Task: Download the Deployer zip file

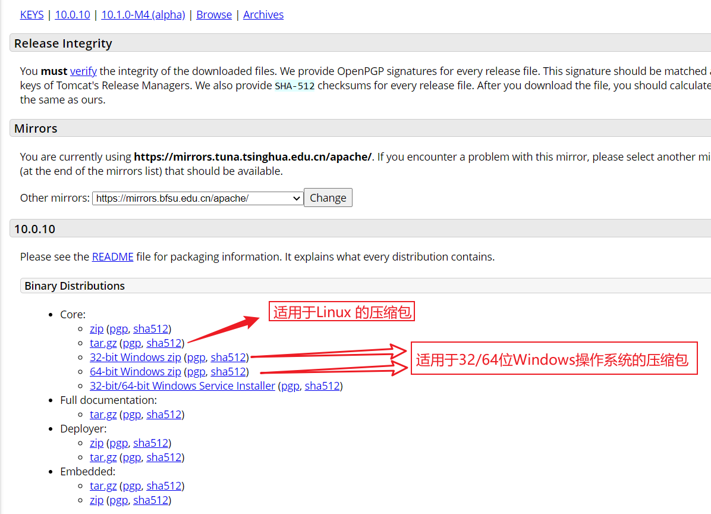Action: 96,443
